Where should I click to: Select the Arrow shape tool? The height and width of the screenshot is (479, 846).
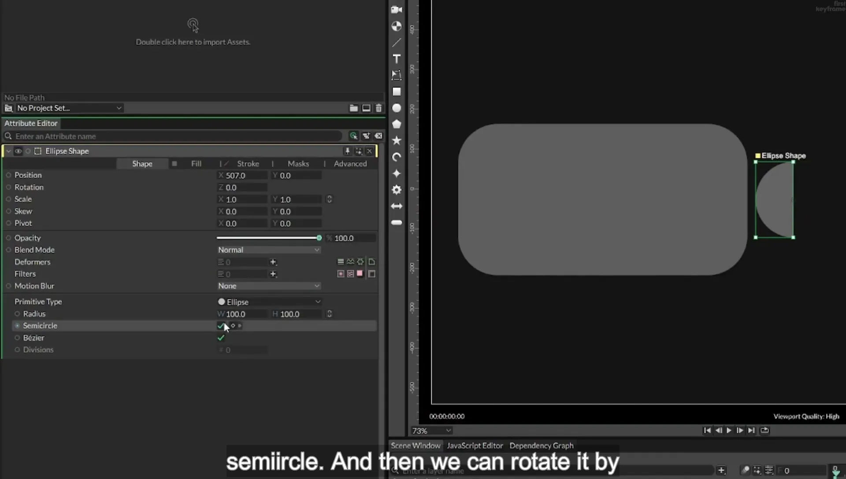[x=397, y=206]
